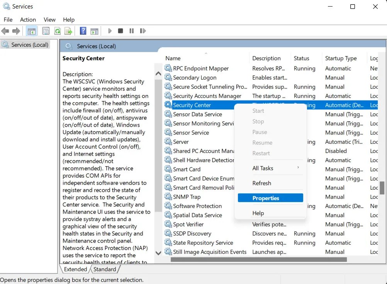This screenshot has width=387, height=284.
Task: Click the Properties toolbar icon
Action: tap(46, 31)
